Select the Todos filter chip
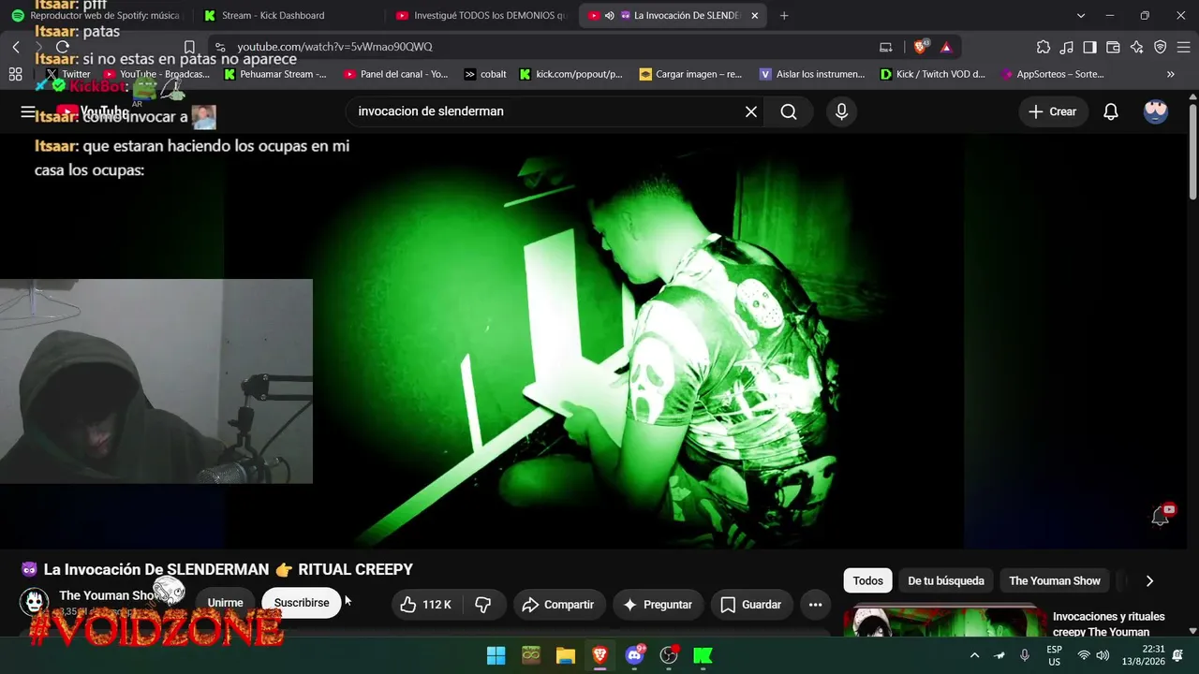This screenshot has height=674, width=1199. click(867, 580)
